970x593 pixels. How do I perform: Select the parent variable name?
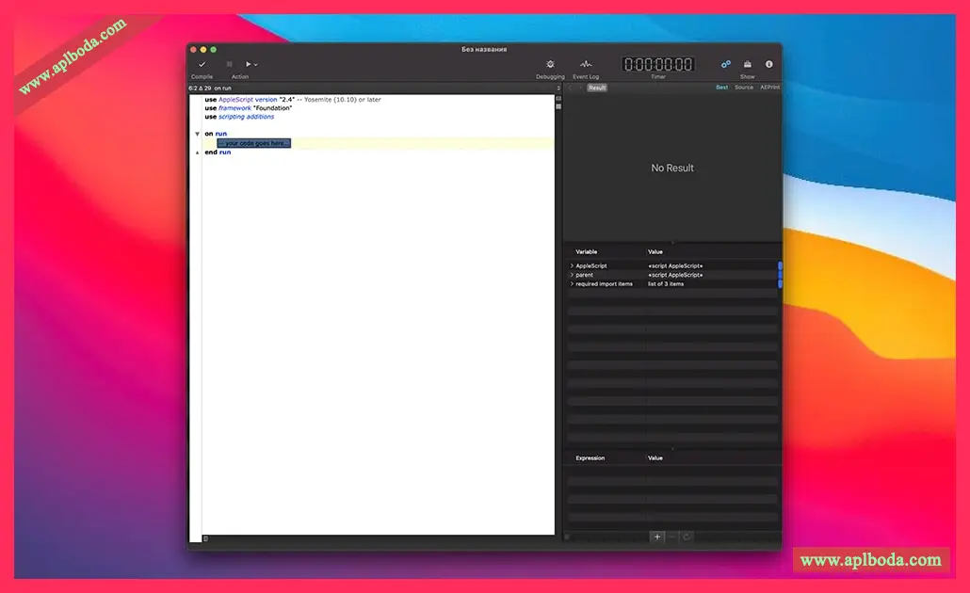(585, 275)
